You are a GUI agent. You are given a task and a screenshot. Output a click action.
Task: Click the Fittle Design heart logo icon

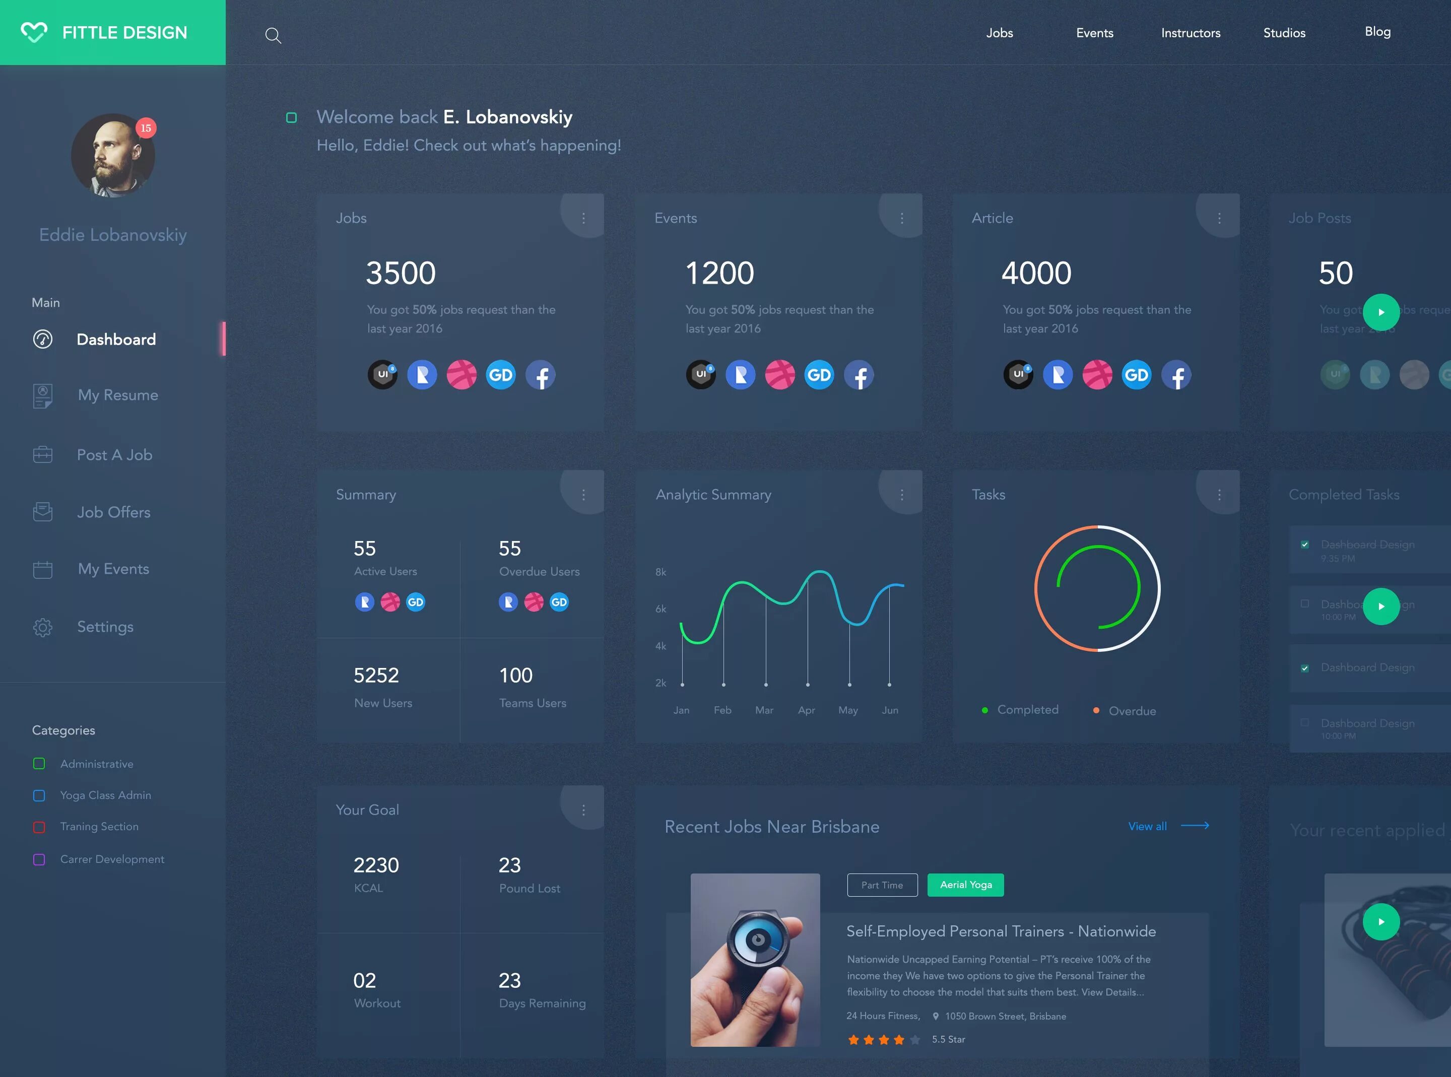[33, 32]
